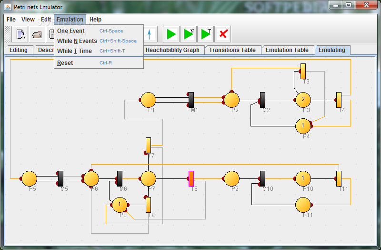Select place P2 in the net
381x250 pixels.
tap(231, 100)
